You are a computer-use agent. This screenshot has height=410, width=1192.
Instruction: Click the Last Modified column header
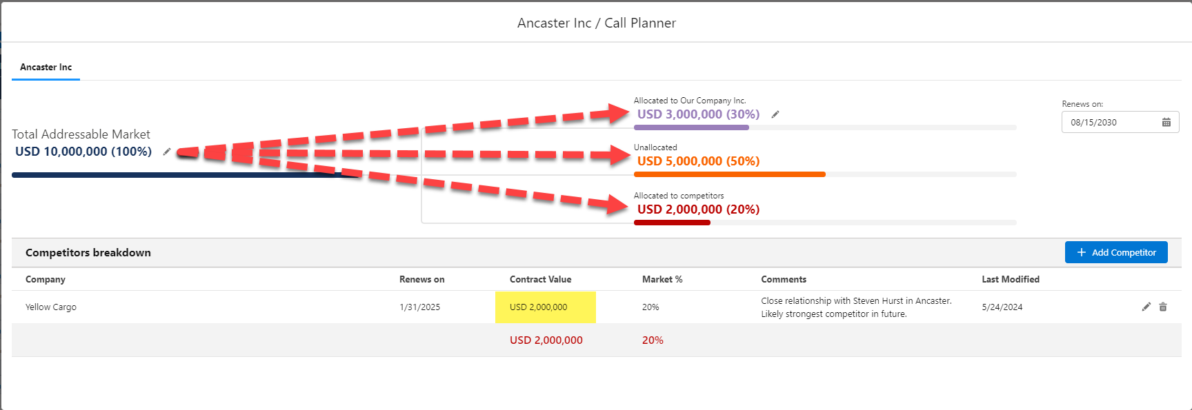[x=1010, y=279]
